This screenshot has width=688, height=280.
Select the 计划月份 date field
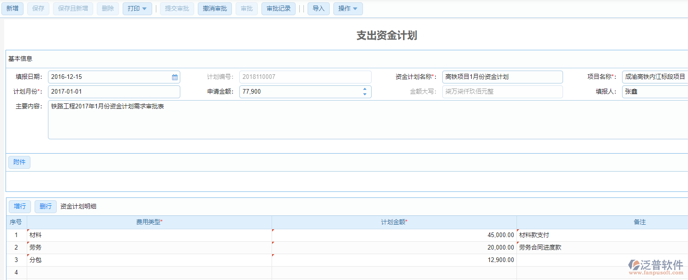(114, 91)
